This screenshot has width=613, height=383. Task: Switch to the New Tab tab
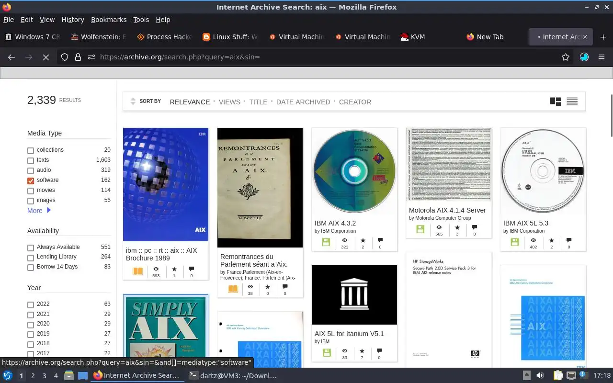pos(495,37)
